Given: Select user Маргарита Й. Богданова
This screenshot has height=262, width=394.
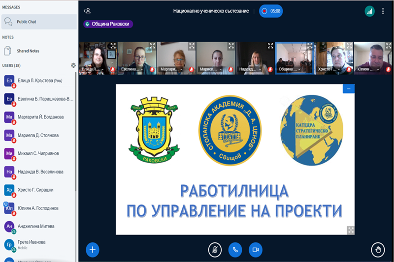Looking at the screenshot, I should coord(38,117).
